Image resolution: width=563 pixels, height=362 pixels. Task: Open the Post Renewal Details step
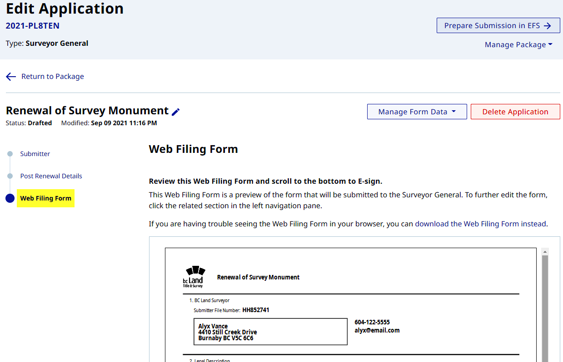coord(51,176)
